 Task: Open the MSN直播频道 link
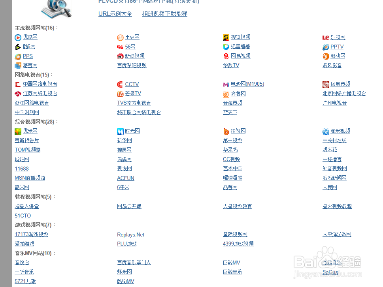click(x=30, y=178)
